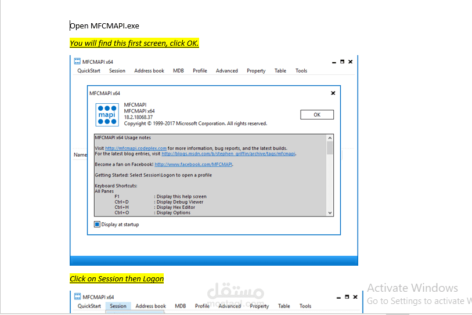Open Table menu in lower MFCMAPI window
The height and width of the screenshot is (315, 472).
[x=284, y=306]
